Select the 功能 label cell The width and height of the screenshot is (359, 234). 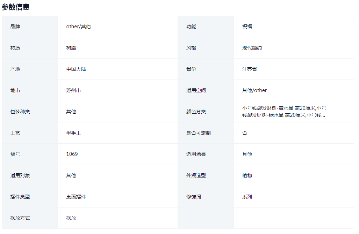coord(191,26)
